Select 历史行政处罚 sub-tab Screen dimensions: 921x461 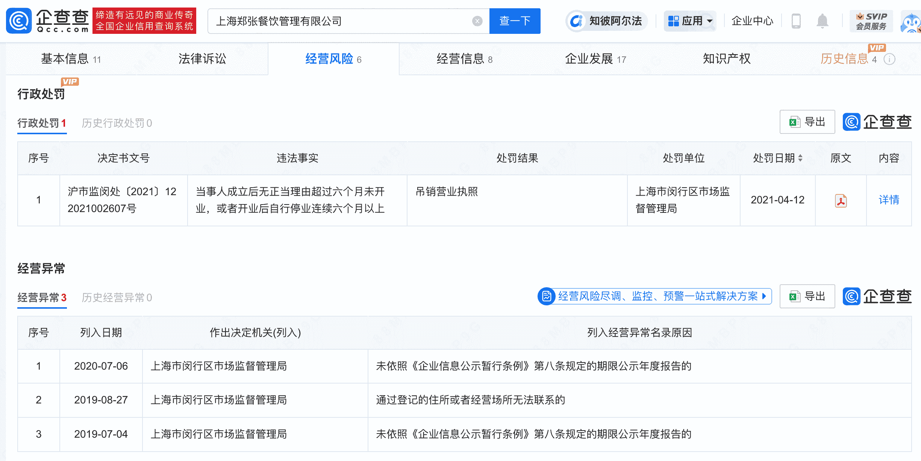pyautogui.click(x=117, y=123)
